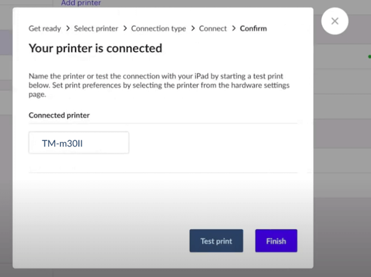Viewport: 371px width, 277px height.
Task: Open the Connection type step
Action: 159,28
